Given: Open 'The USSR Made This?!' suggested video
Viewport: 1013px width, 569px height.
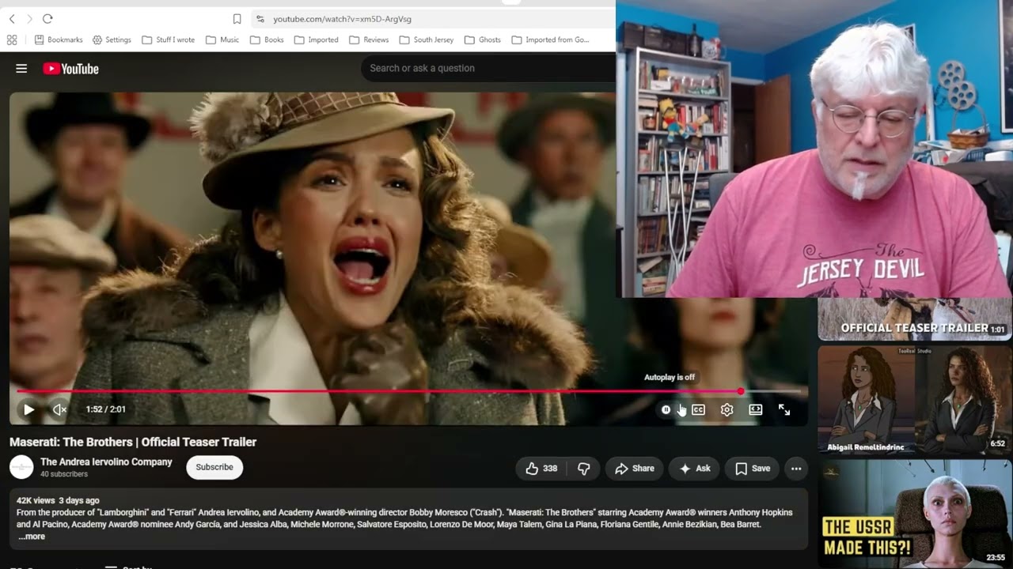Looking at the screenshot, I should coord(914,514).
